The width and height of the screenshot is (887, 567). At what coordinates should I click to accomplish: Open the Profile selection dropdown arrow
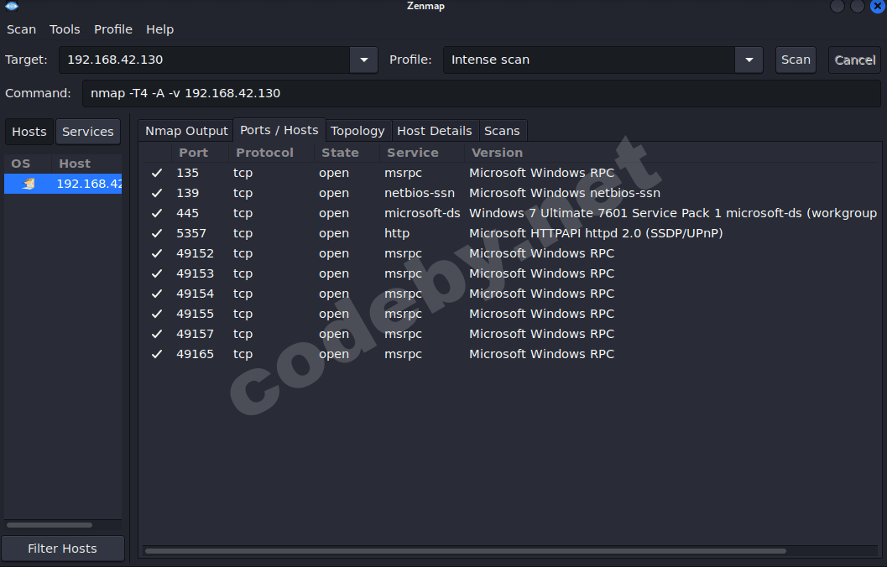748,60
